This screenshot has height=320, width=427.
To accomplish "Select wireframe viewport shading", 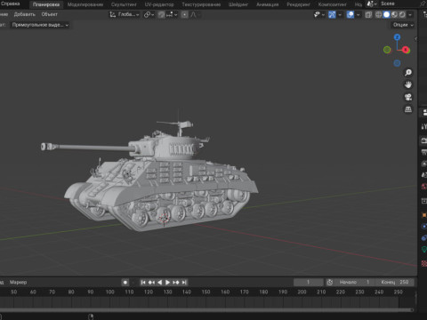I will pyautogui.click(x=379, y=14).
